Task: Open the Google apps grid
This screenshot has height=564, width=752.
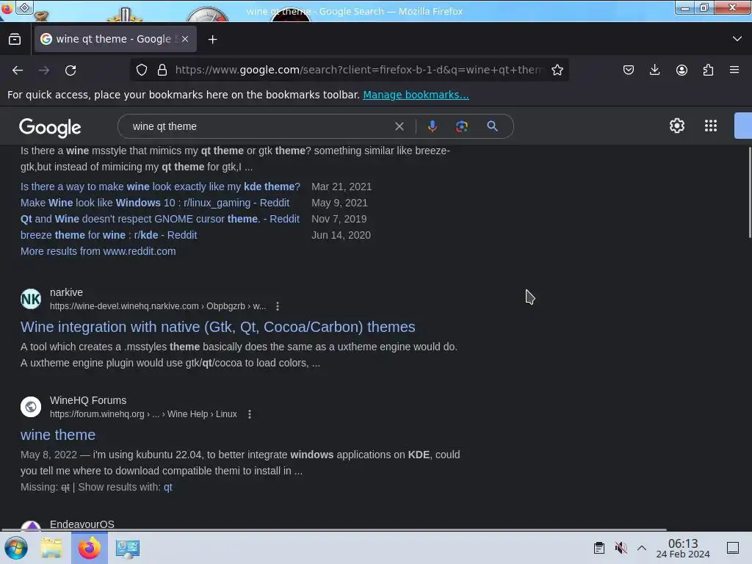Action: click(x=711, y=126)
